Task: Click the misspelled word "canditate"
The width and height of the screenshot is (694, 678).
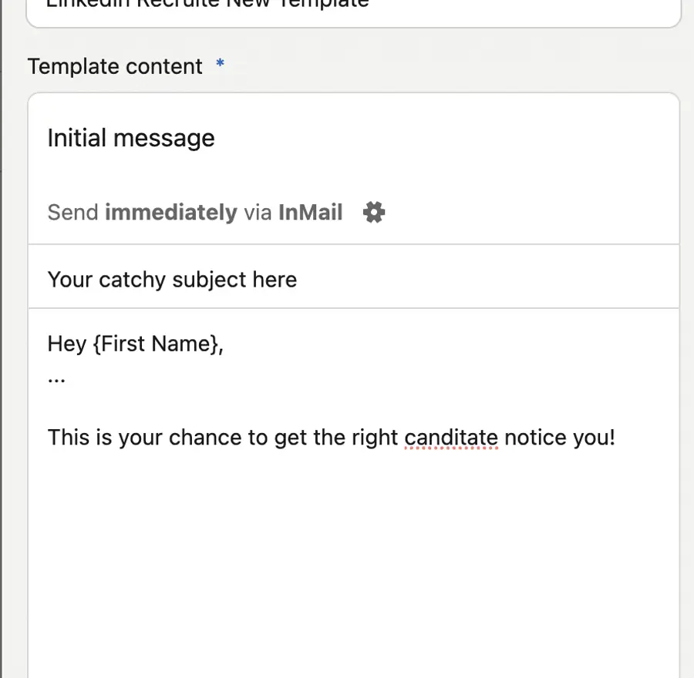Action: [451, 437]
